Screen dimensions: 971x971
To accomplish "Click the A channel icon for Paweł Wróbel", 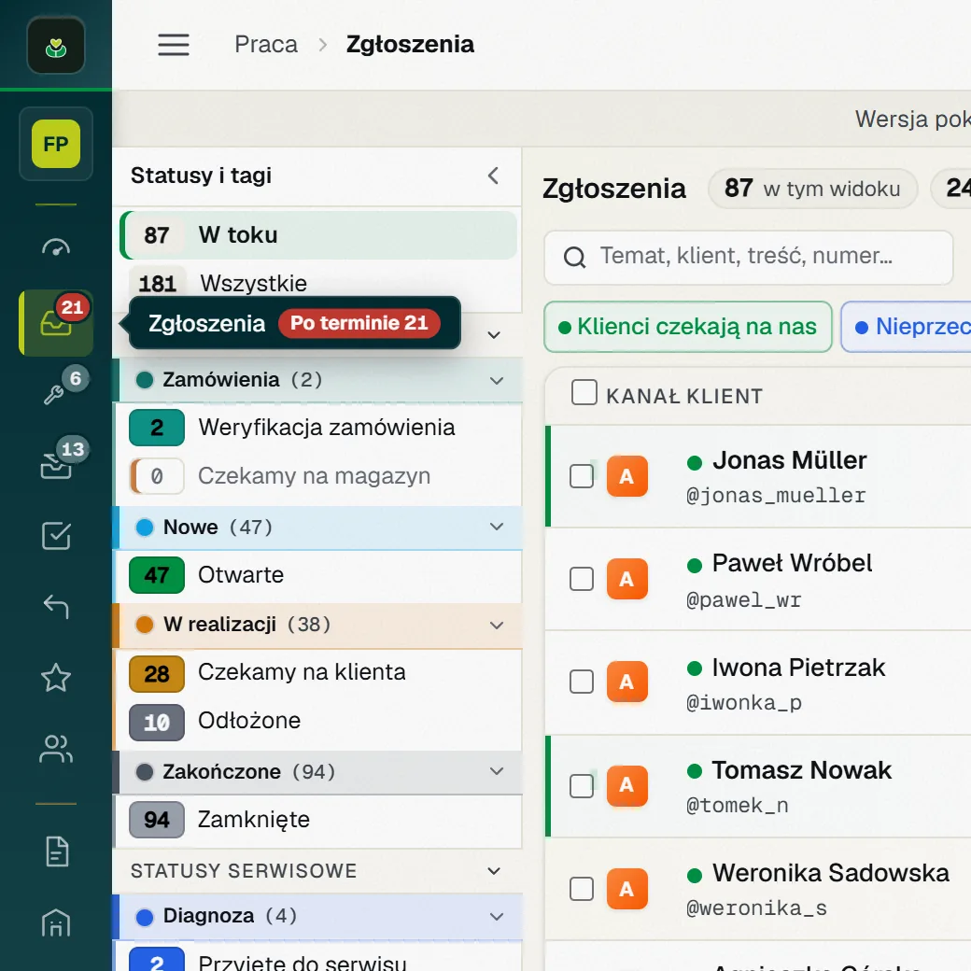I will click(626, 578).
